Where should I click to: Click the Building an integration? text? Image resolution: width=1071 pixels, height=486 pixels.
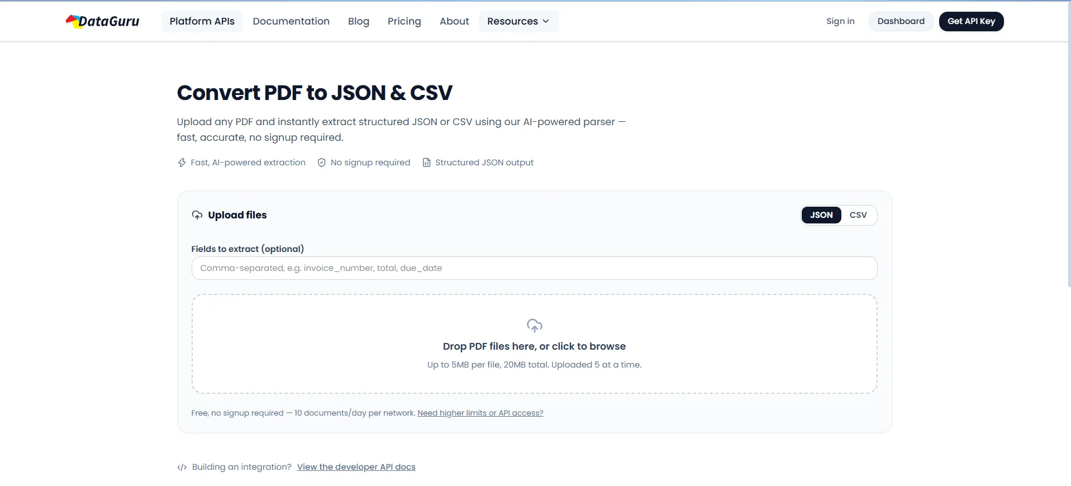pyautogui.click(x=242, y=467)
